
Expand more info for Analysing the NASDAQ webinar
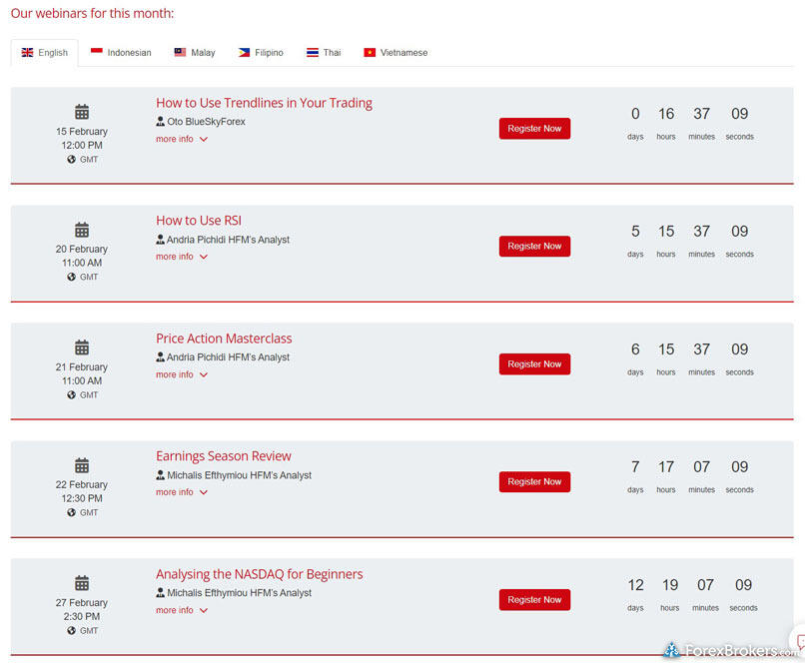click(182, 610)
